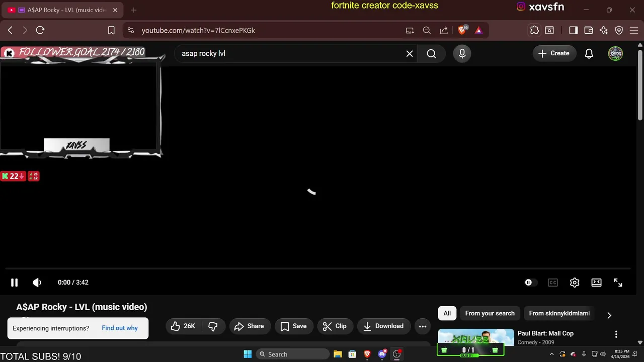Dislike the video thumbs down button

click(x=213, y=326)
